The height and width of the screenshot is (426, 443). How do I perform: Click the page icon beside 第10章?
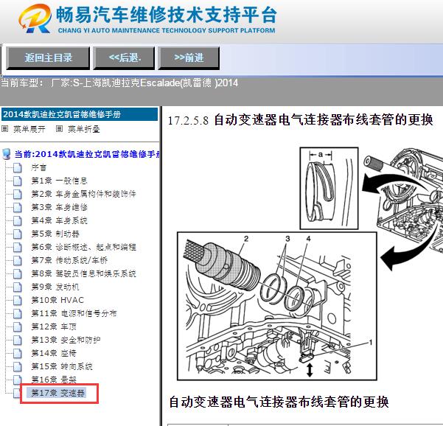[x=18, y=300]
